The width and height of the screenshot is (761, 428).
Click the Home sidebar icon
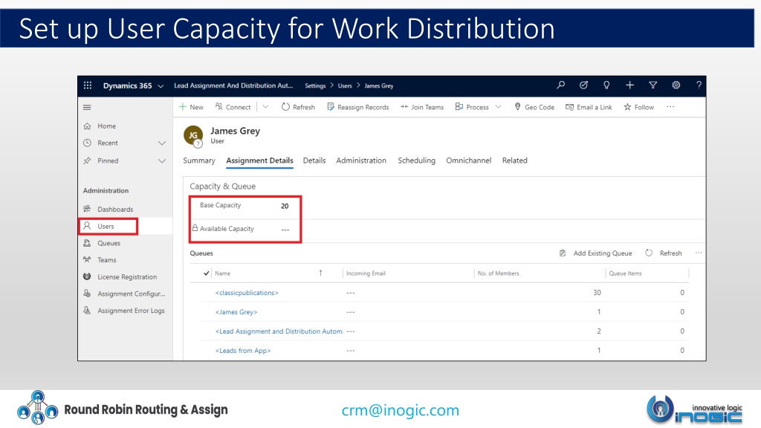[88, 126]
